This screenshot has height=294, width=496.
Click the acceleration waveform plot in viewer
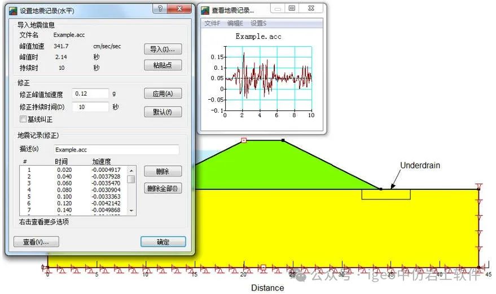pos(268,78)
